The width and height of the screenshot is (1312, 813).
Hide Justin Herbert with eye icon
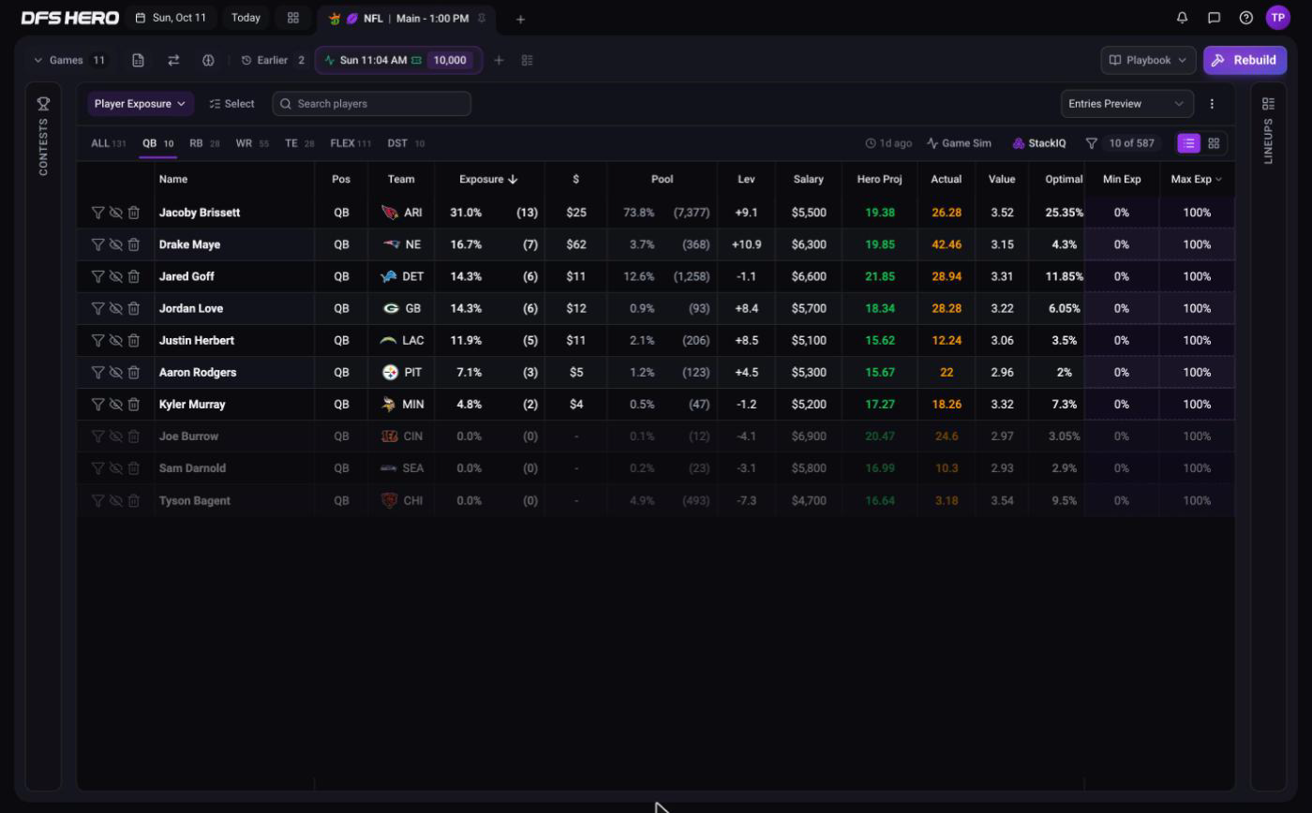pos(115,341)
